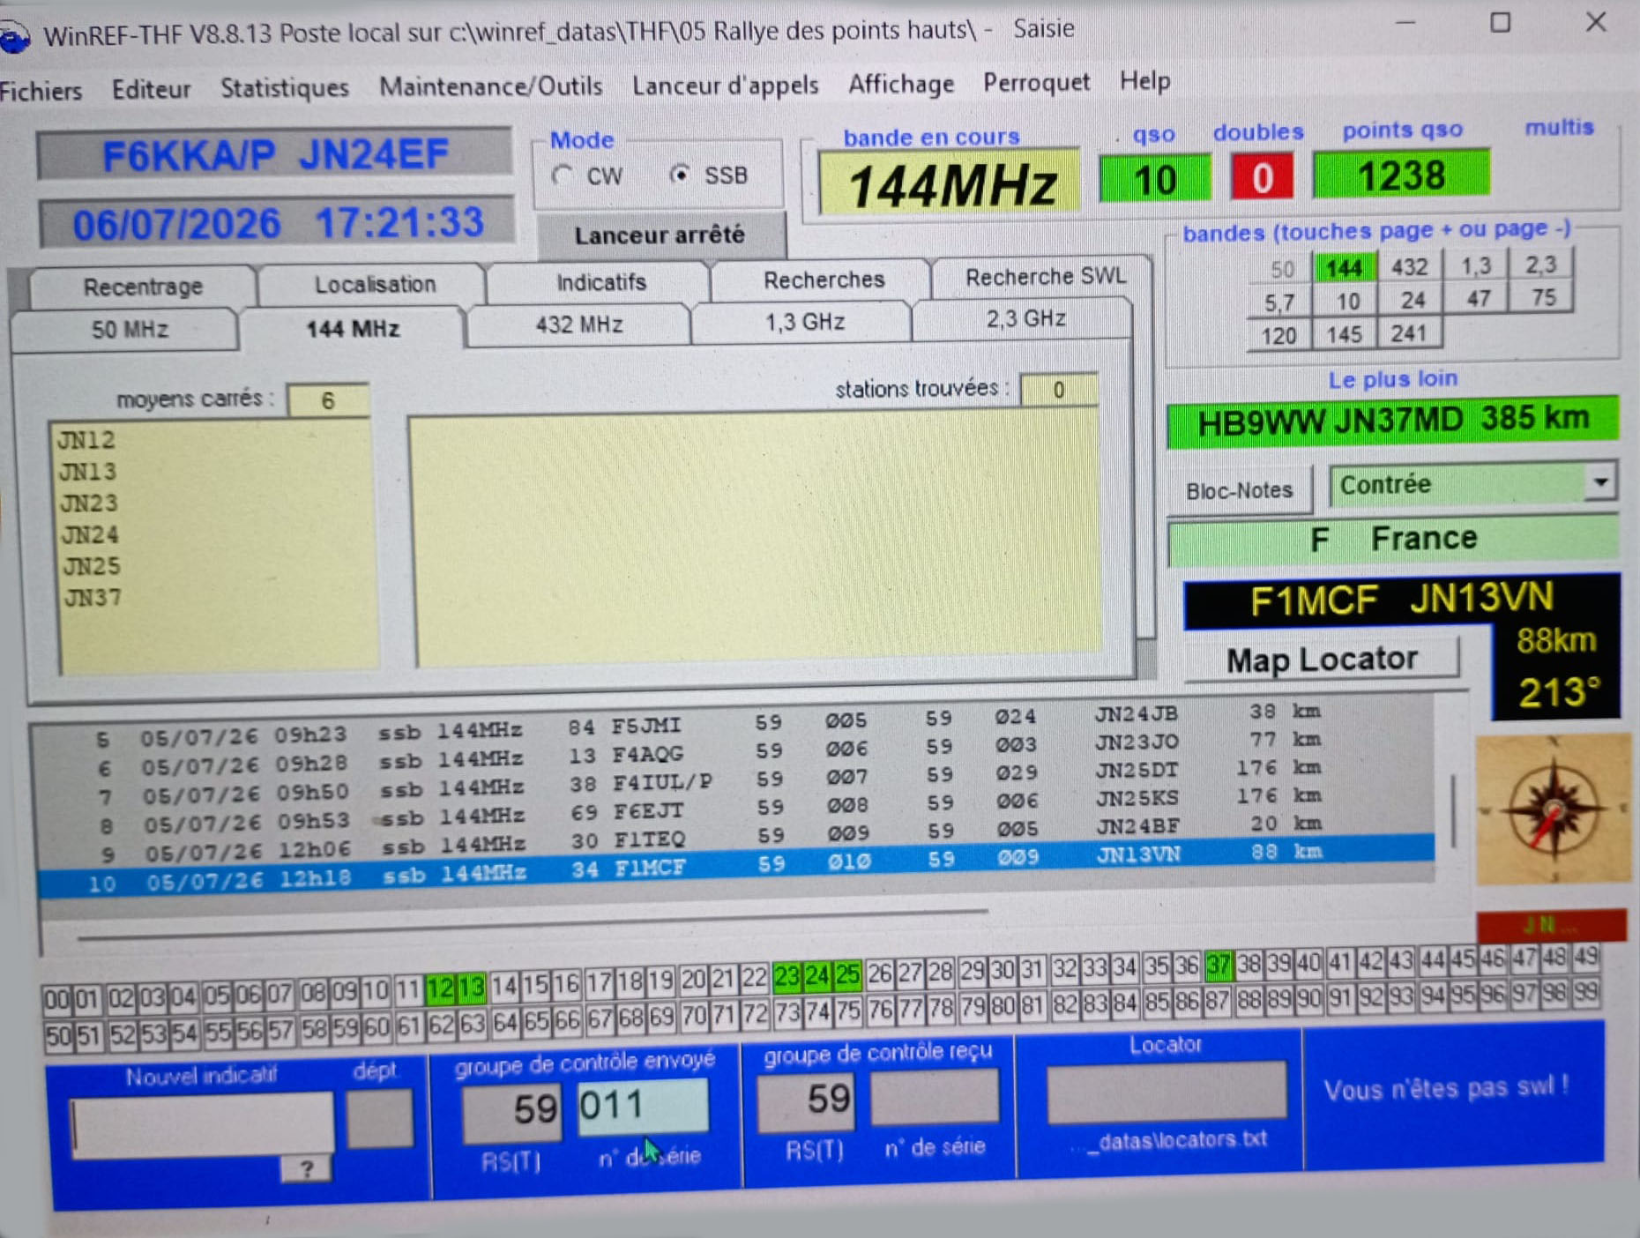Click the Bloc-Notes button
This screenshot has width=1640, height=1238.
(x=1239, y=490)
